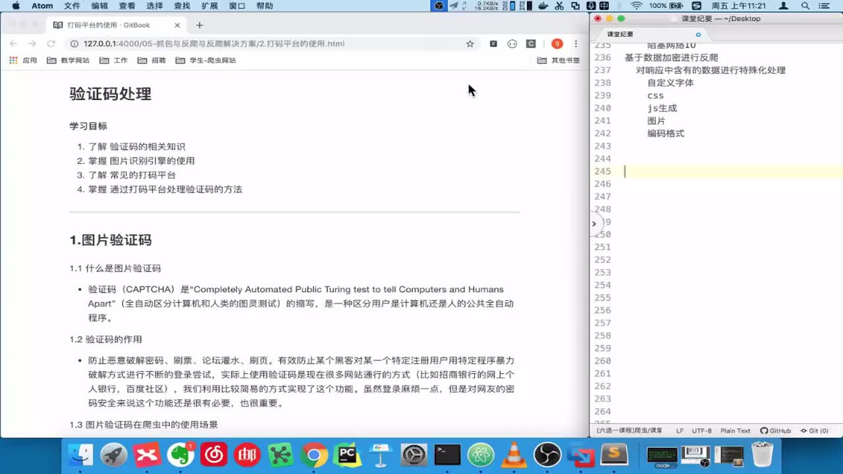The height and width of the screenshot is (474, 843).
Task: Click the js生成 line in Atom
Action: pos(662,108)
